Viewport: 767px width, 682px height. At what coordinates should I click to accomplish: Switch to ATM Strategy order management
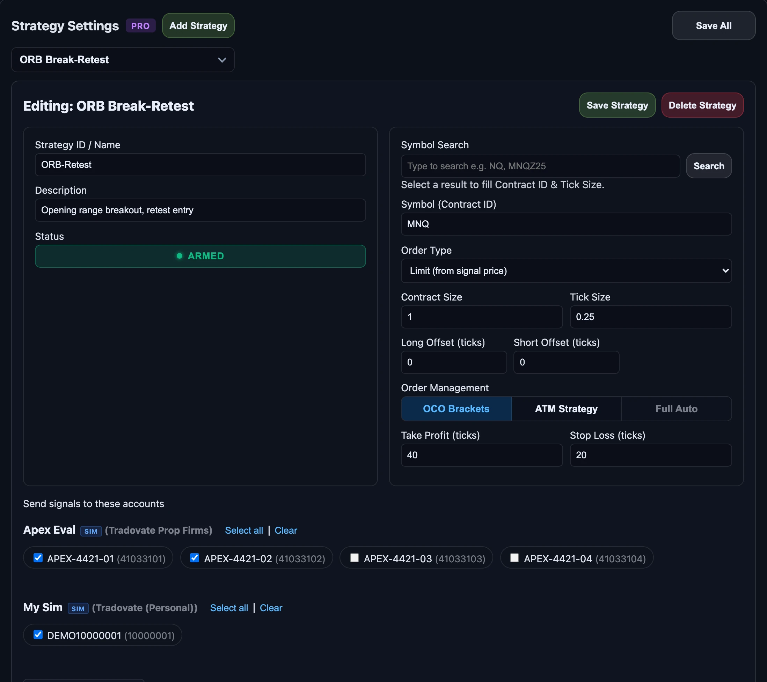click(x=566, y=409)
